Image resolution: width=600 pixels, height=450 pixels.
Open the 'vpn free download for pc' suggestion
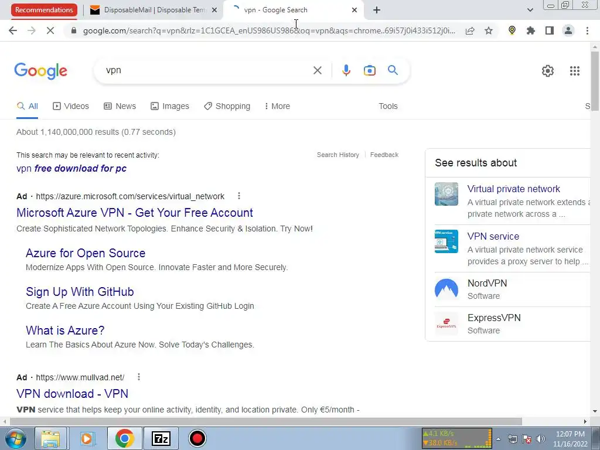(71, 168)
